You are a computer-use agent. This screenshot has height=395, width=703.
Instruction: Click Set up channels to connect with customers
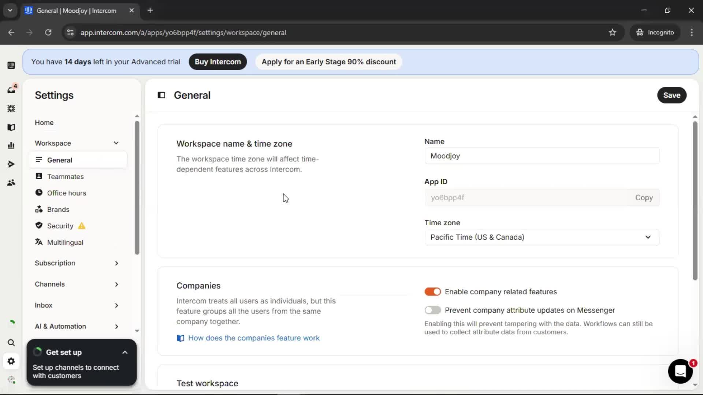click(x=76, y=372)
